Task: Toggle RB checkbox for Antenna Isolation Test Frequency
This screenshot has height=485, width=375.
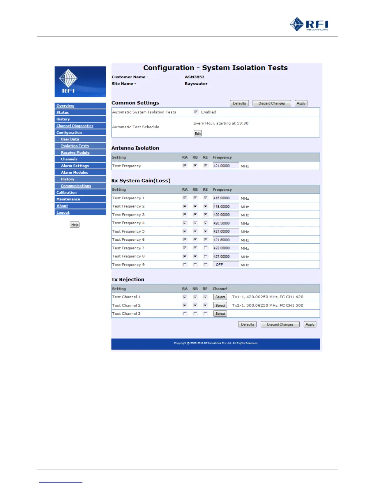Action: tap(195, 166)
